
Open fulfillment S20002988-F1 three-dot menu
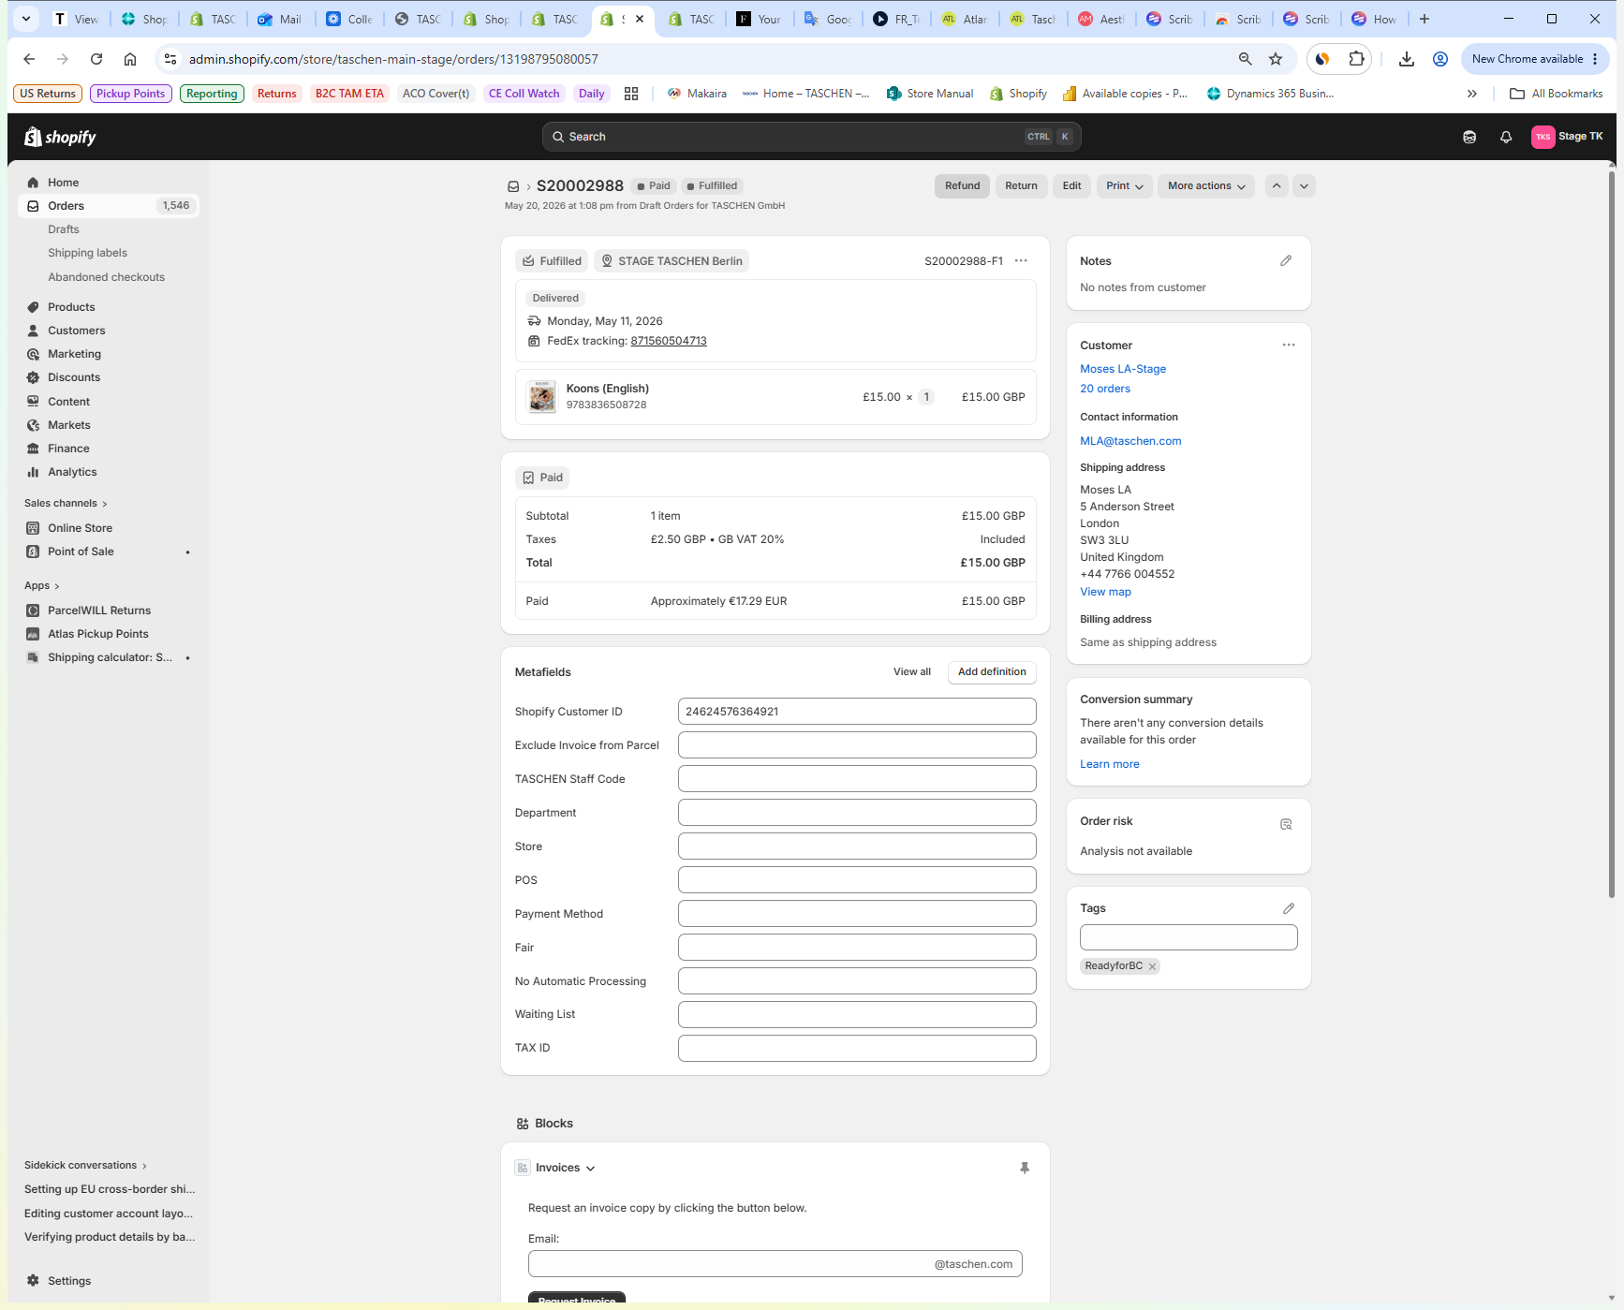point(1021,261)
